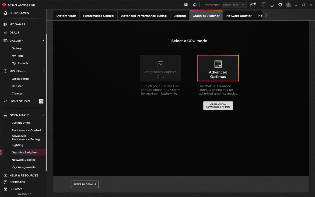Open Help & Resources in the sidebar
315x197 pixels.
pos(24,175)
